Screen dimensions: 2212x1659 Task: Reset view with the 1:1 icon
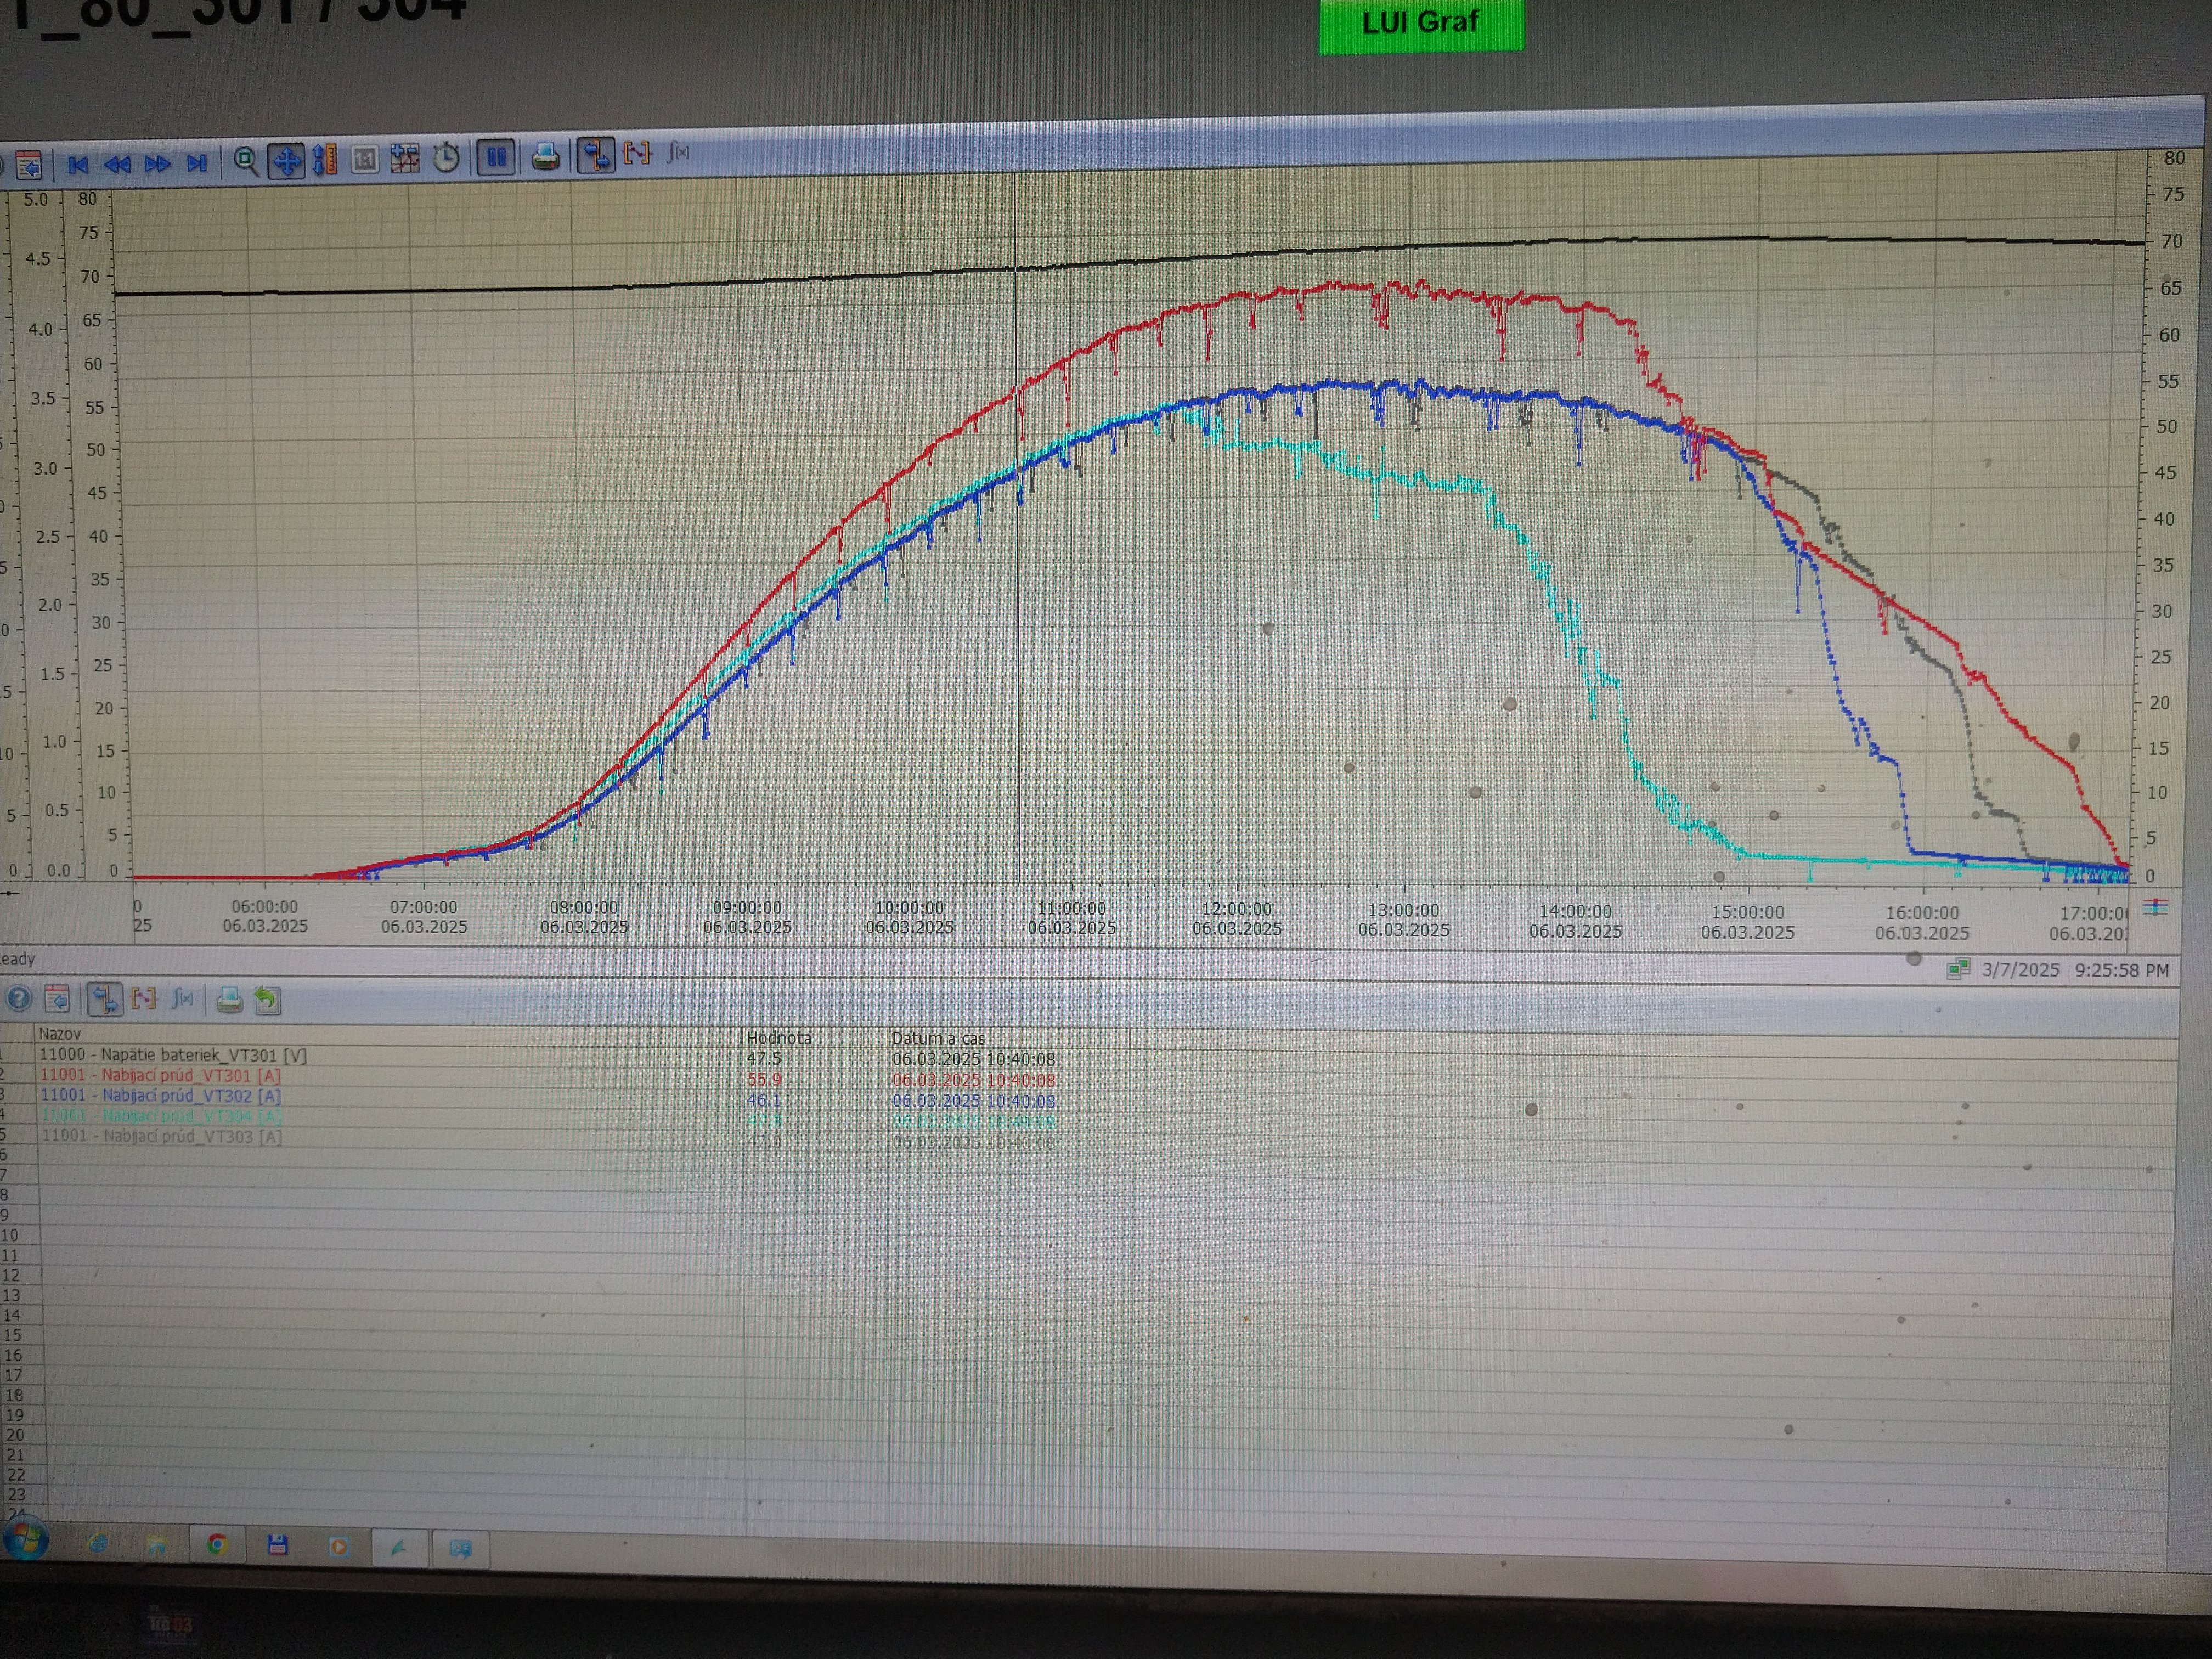(365, 159)
